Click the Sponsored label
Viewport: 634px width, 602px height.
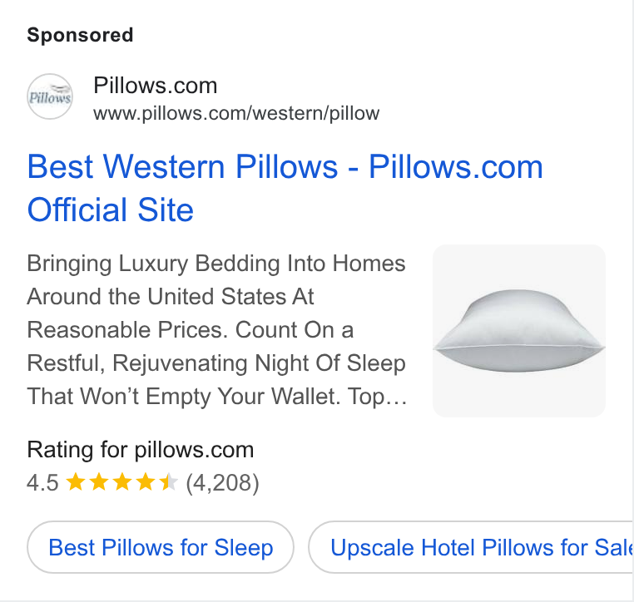[80, 35]
